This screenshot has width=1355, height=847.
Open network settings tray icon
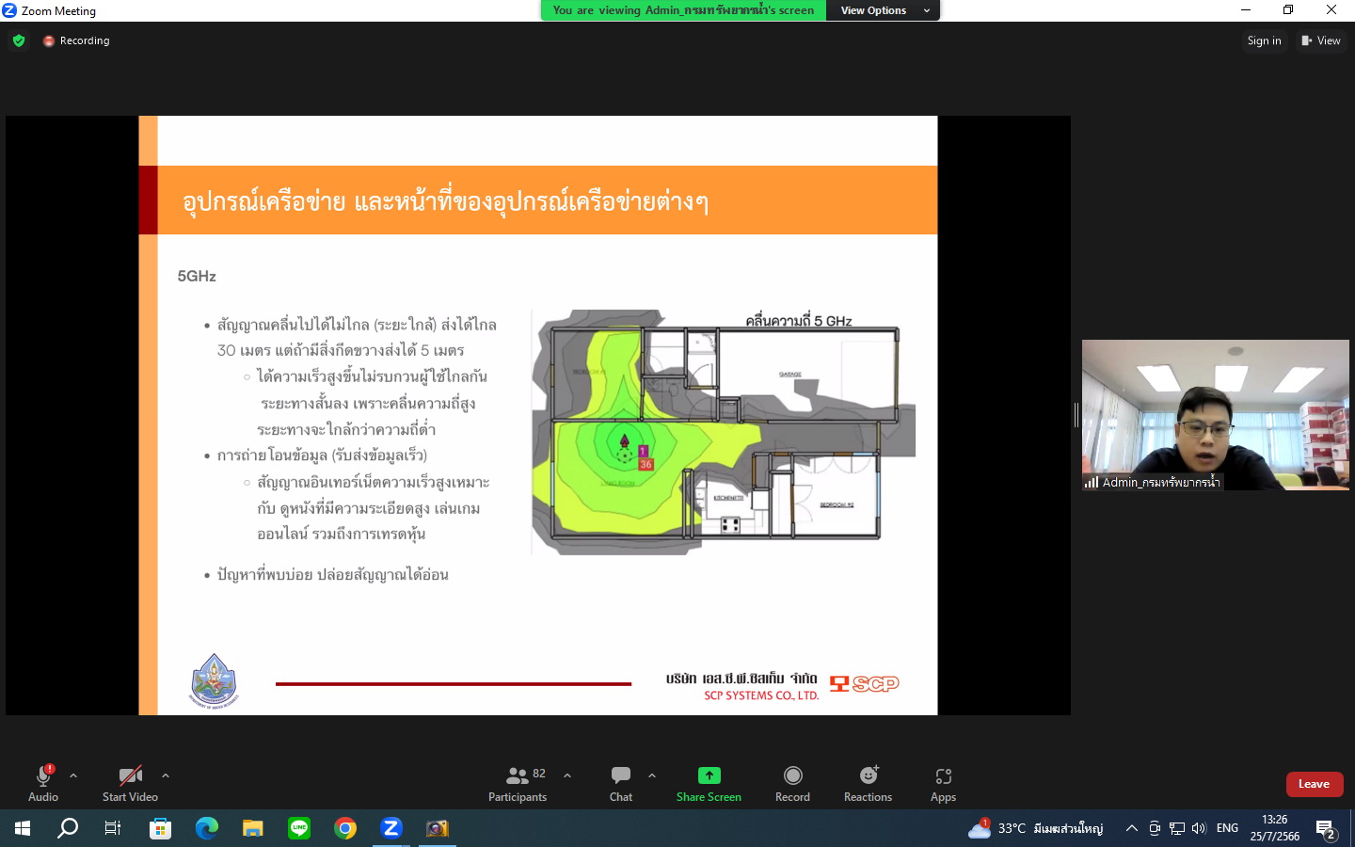coord(1177,828)
